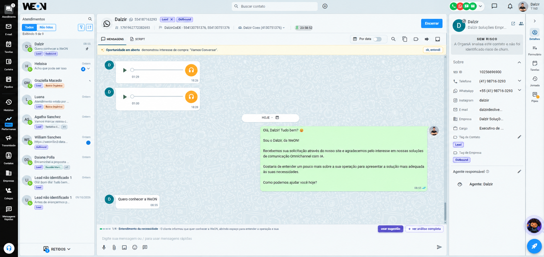This screenshot has width=544, height=257.
Task: Toggle the Por data switch
Action: (377, 39)
